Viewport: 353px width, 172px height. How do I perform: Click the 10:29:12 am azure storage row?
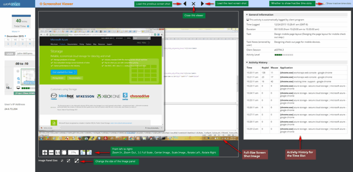coord(296,130)
